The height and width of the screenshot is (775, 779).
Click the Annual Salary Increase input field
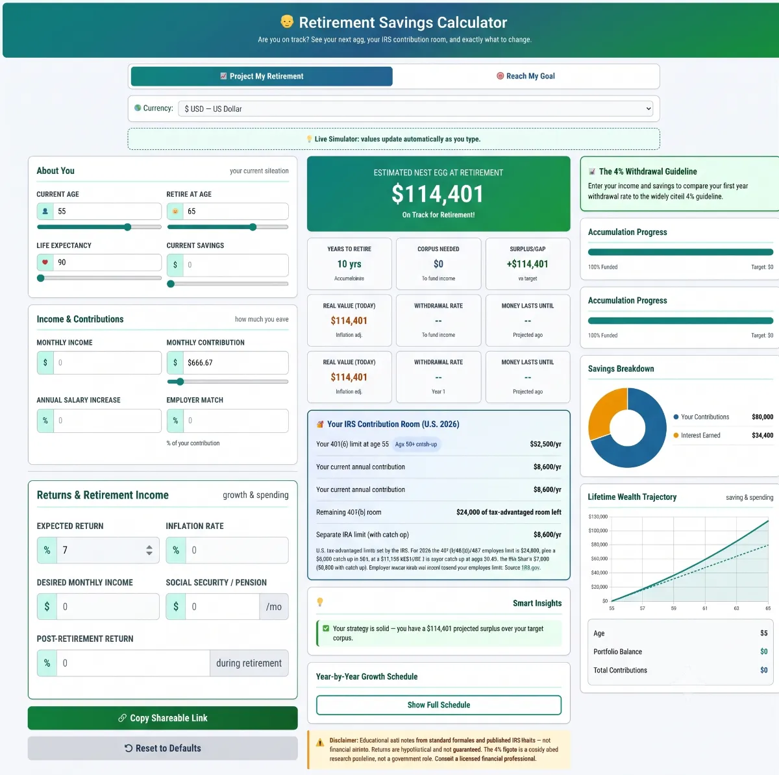(x=106, y=421)
